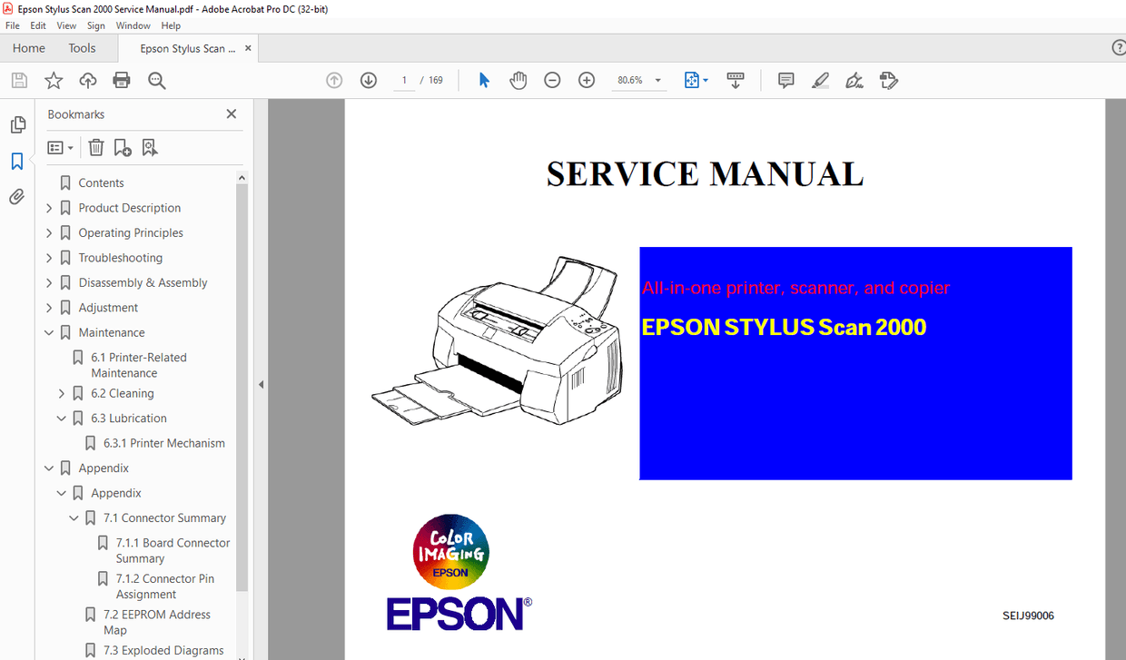Enable the Highlight text tool
The image size is (1126, 660).
click(x=820, y=80)
